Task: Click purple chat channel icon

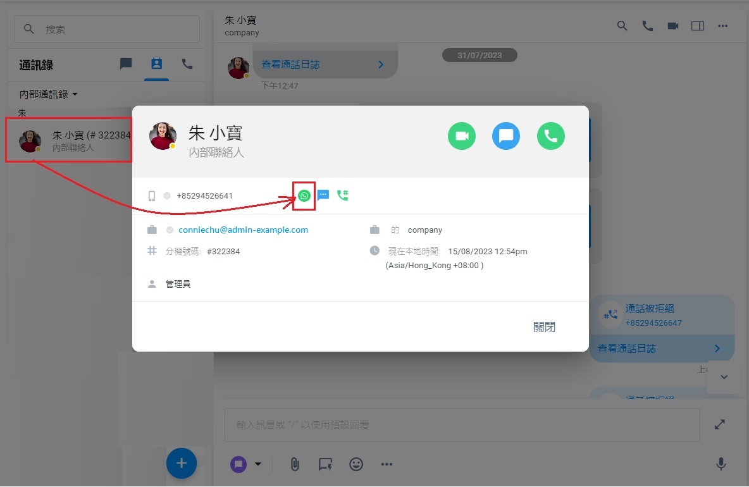Action: tap(238, 464)
